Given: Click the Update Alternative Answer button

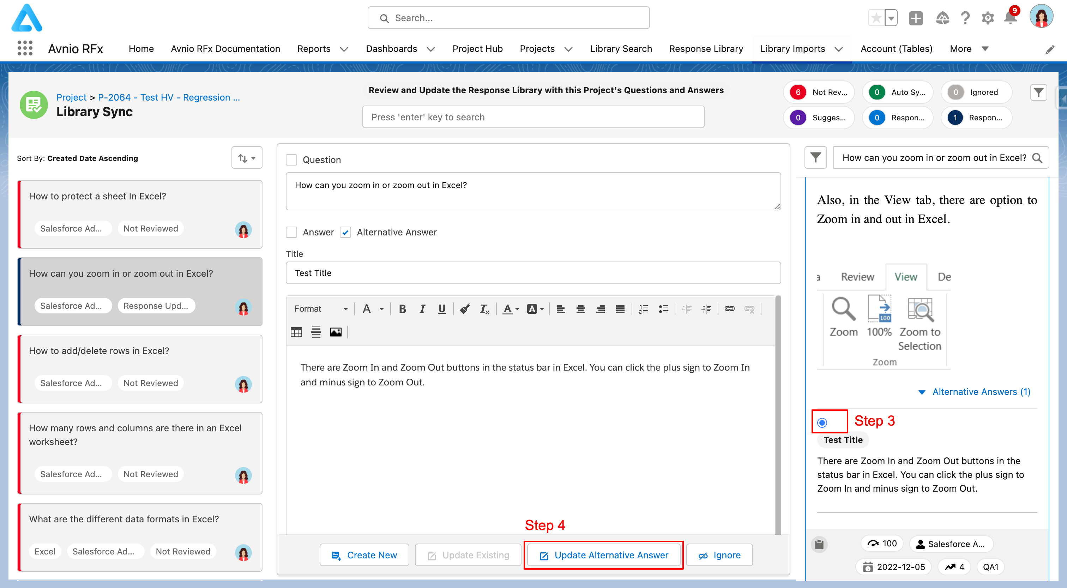Looking at the screenshot, I should coord(604,555).
